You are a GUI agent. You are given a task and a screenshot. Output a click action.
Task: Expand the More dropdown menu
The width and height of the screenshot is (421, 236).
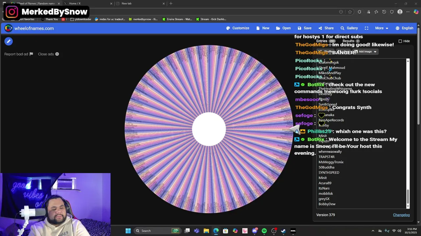click(x=382, y=28)
